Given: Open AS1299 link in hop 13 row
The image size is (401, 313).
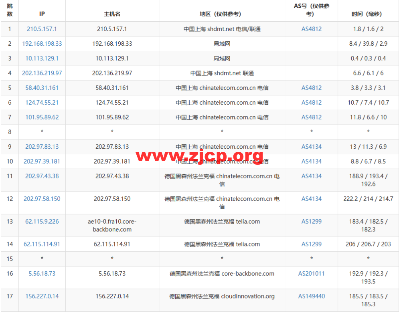Looking at the screenshot, I should (x=311, y=222).
